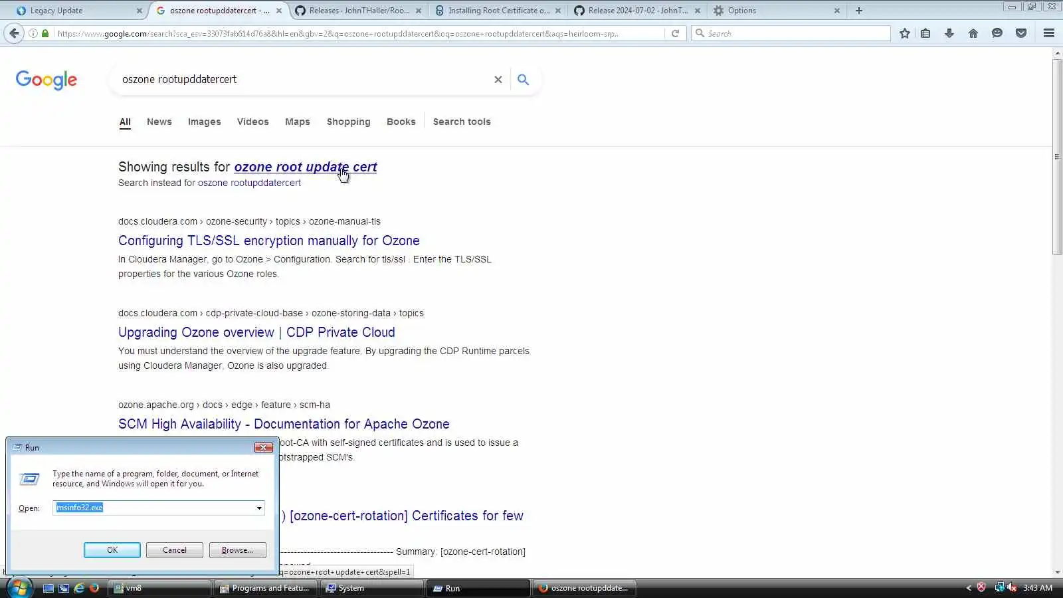Select the Books search filter
The height and width of the screenshot is (598, 1063).
tap(401, 122)
